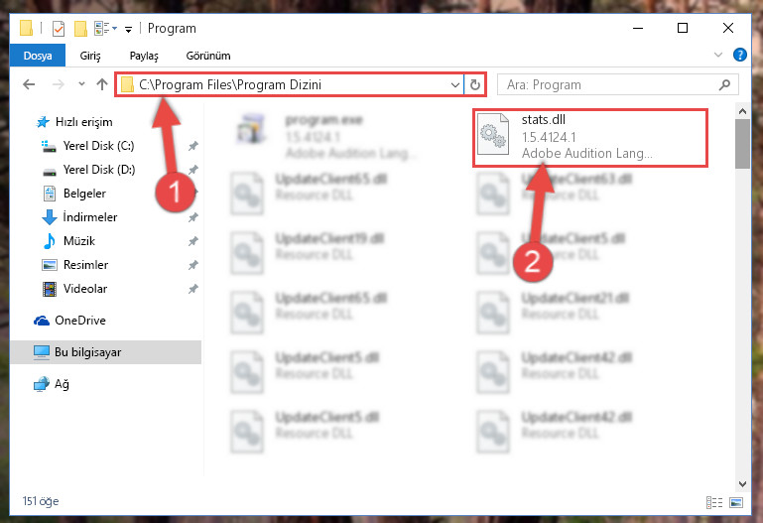The width and height of the screenshot is (763, 523).
Task: Click into the Ara: Program search field
Action: coord(610,84)
